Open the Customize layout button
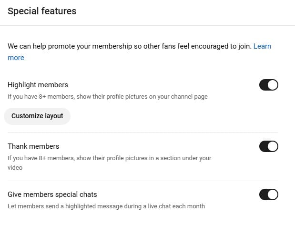This screenshot has height=235, width=295. pos(37,116)
